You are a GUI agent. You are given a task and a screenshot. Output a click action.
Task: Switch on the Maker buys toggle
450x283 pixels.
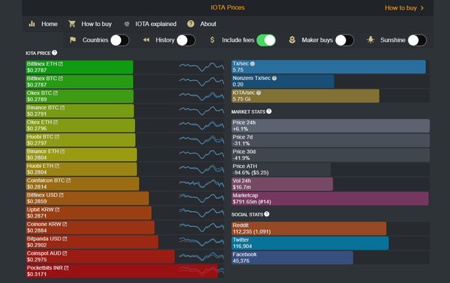(x=345, y=41)
